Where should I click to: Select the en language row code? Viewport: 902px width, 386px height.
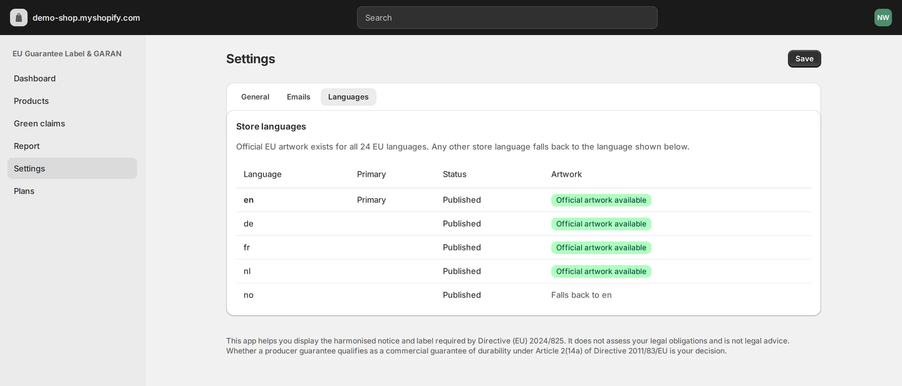pyautogui.click(x=249, y=200)
